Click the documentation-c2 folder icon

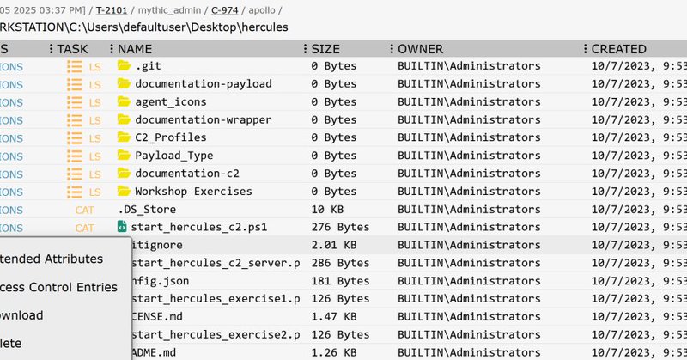point(124,174)
